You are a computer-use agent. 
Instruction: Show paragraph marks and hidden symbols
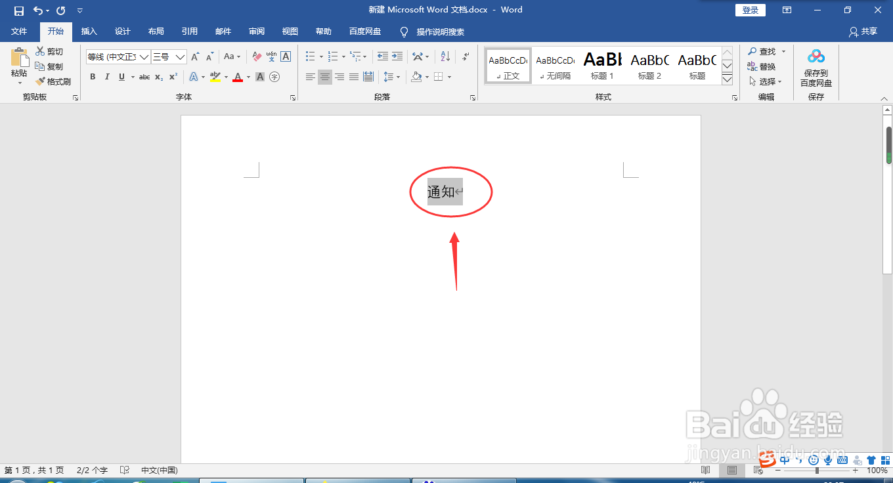pos(466,57)
